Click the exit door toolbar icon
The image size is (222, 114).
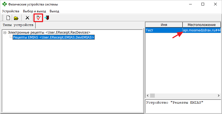point(47,18)
